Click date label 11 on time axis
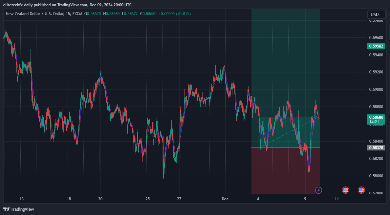The image size is (390, 215). pyautogui.click(x=337, y=199)
